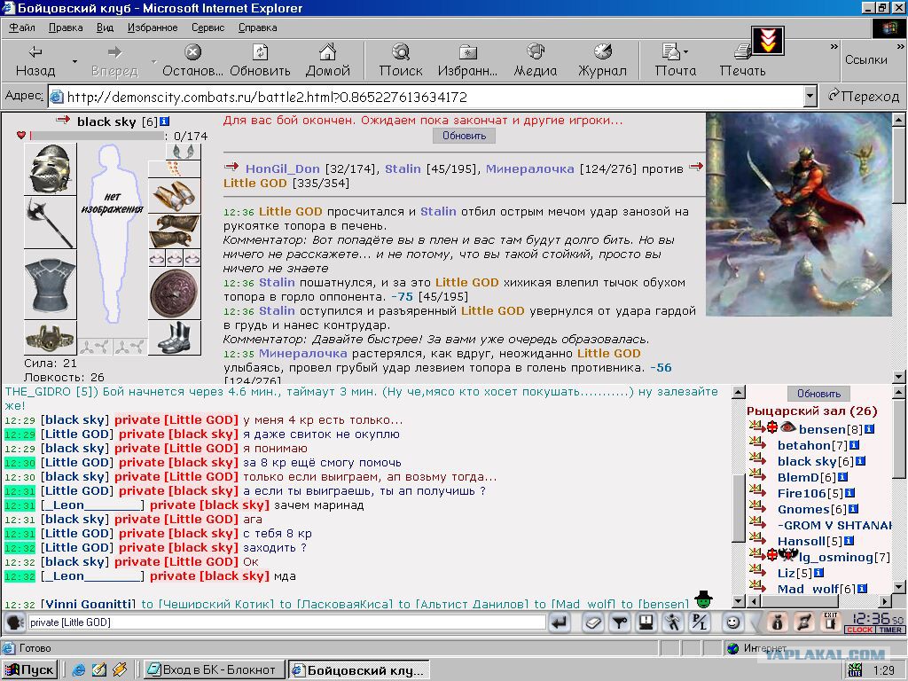Click the EXIT door icon
Screen dimensions: 908x681
click(x=831, y=622)
